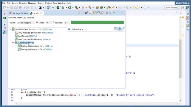Click the editor vertical scrollbar thumb

180,59
